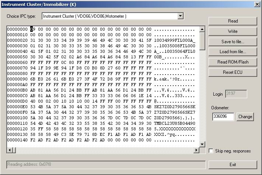The height and width of the screenshot is (175, 262).
Task: Apply the odometer with Change button
Action: pos(245,117)
